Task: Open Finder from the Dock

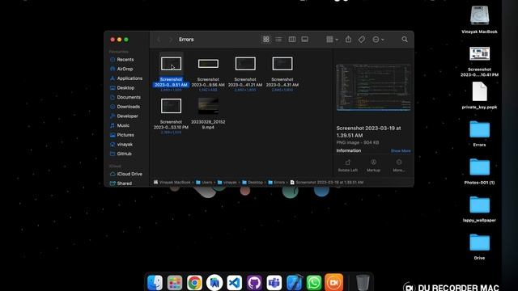Action: (155, 283)
